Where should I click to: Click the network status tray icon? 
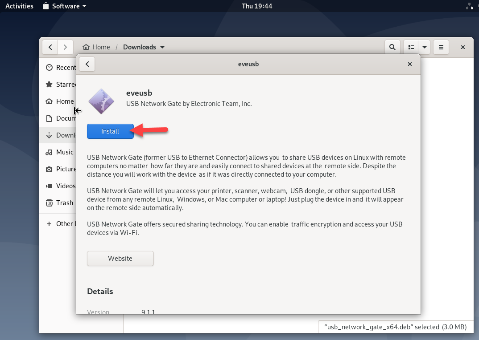click(469, 6)
